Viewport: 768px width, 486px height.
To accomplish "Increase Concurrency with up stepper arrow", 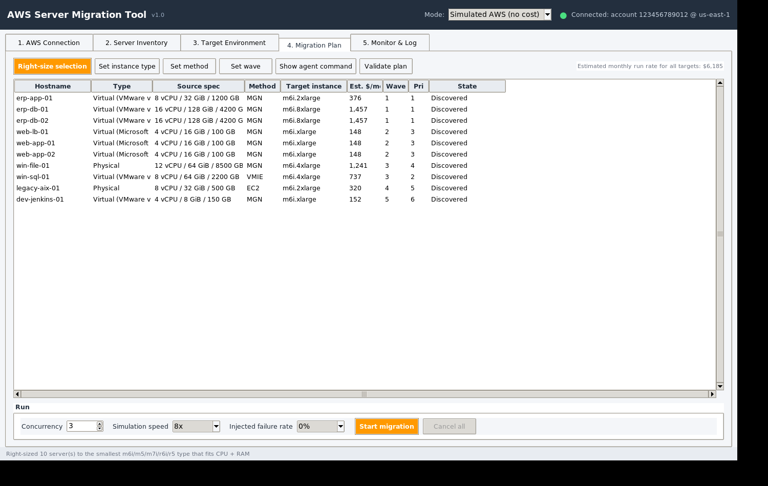I will (x=100, y=424).
